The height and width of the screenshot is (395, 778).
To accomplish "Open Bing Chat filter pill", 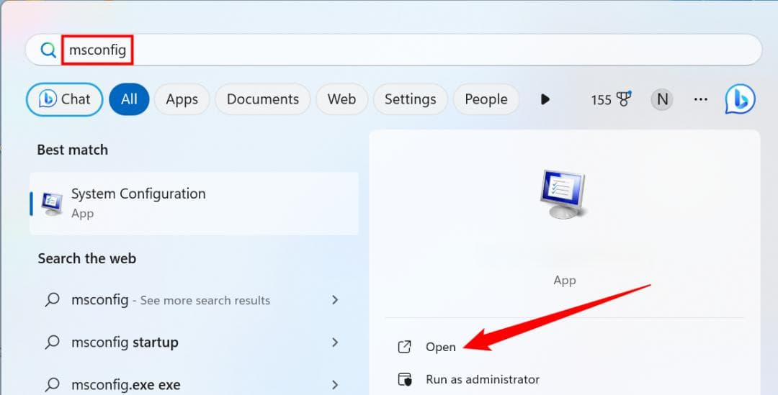I will (65, 99).
